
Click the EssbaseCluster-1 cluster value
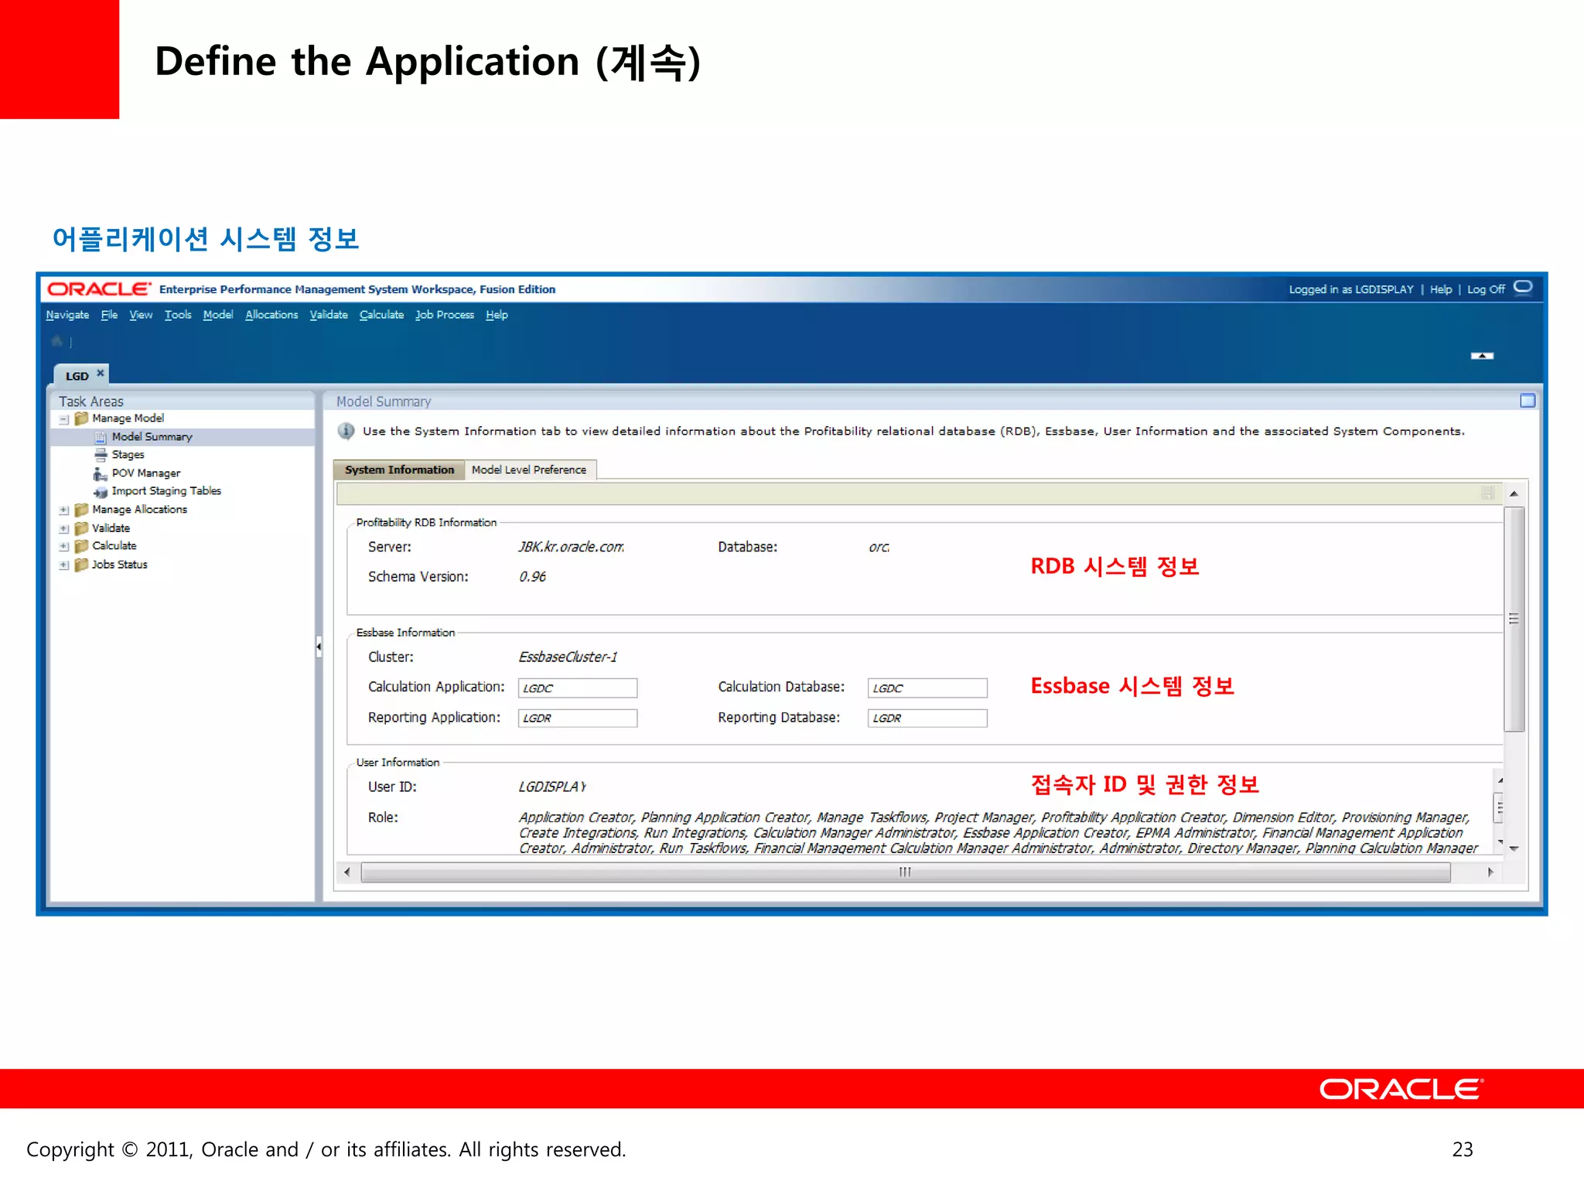click(x=568, y=657)
